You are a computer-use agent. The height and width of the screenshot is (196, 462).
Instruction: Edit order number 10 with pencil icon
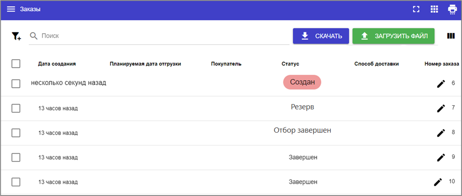[x=438, y=182]
